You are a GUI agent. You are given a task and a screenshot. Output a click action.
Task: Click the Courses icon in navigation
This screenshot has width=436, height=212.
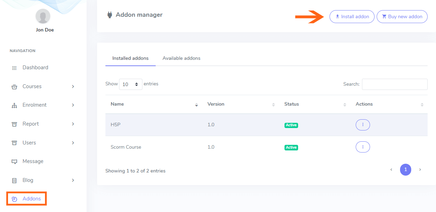14,87
